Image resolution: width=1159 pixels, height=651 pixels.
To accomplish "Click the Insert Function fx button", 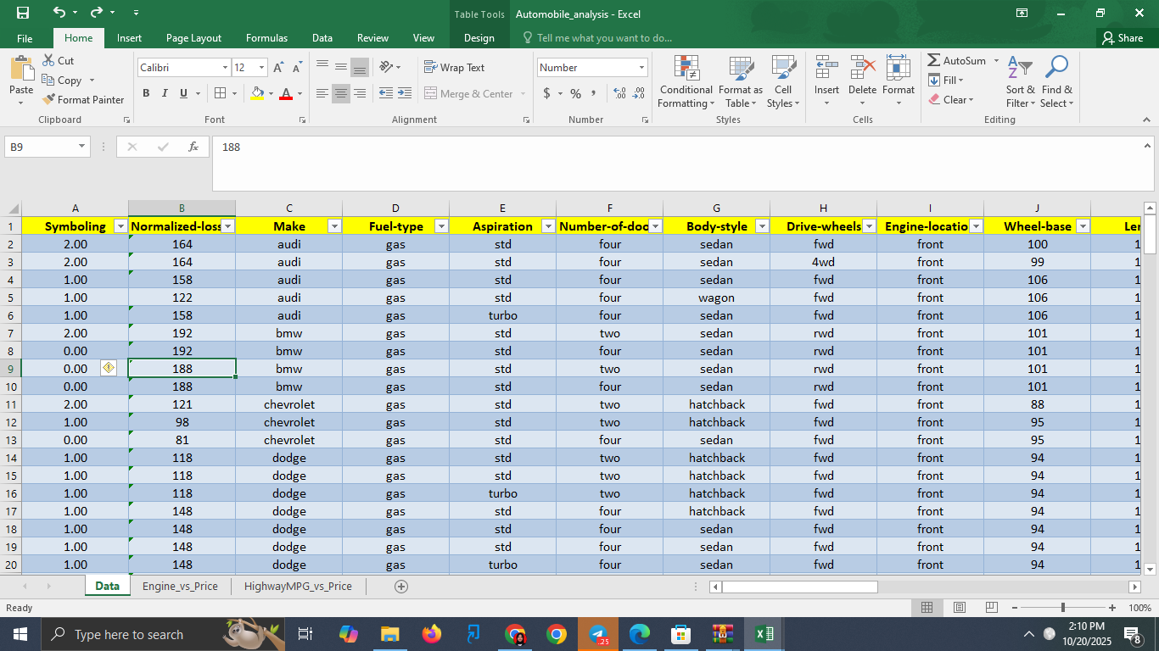I will coord(193,147).
